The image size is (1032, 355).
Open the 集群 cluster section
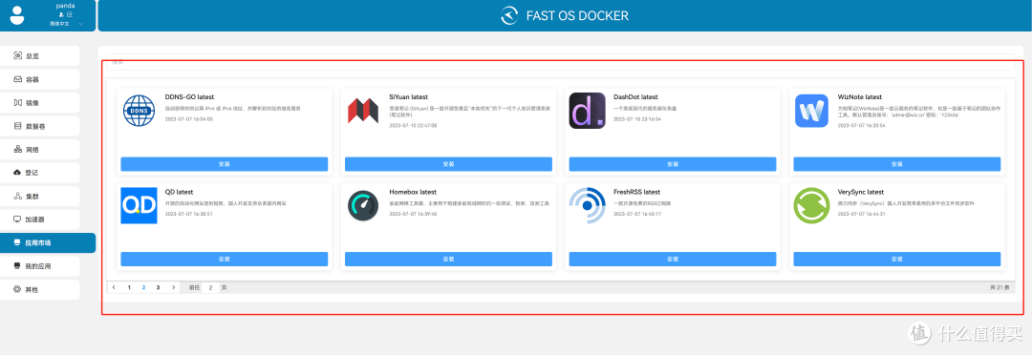point(39,196)
